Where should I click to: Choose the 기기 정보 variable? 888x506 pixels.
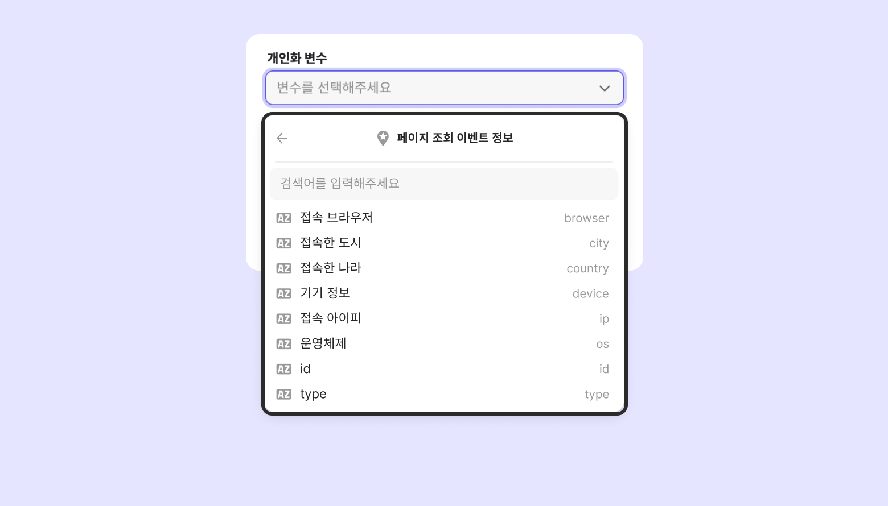pos(444,294)
